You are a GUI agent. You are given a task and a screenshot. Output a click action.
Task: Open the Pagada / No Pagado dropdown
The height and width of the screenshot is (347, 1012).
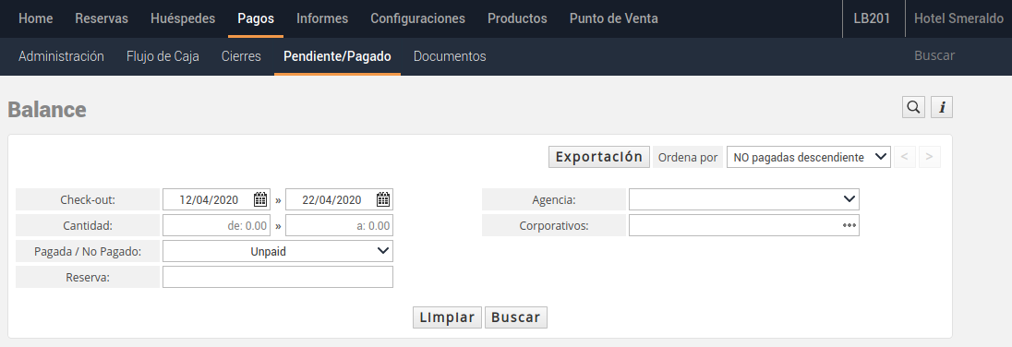pyautogui.click(x=278, y=252)
